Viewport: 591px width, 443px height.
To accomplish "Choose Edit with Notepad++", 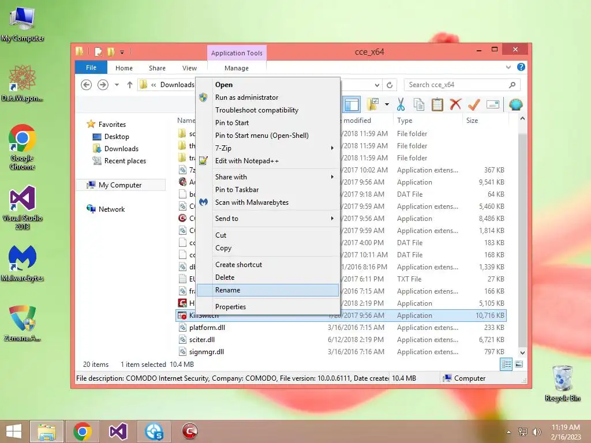I will (268, 161).
